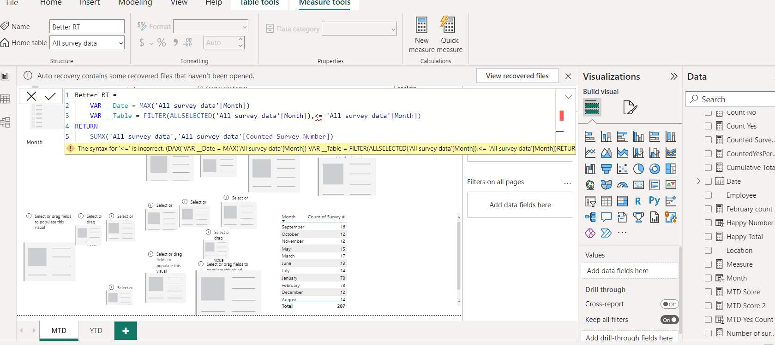Tick the February count checkbox
775x345 pixels.
[x=708, y=209]
